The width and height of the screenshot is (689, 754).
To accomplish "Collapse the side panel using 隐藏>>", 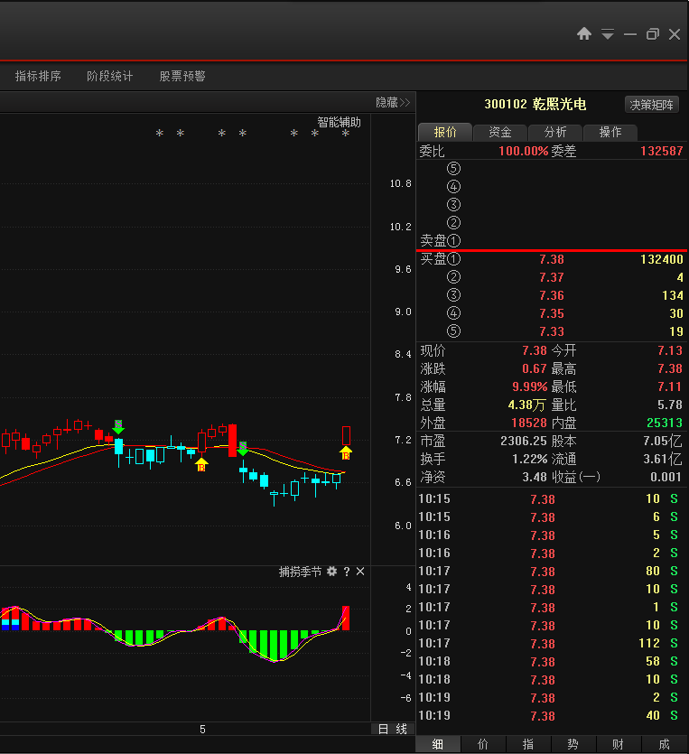I will 393,102.
